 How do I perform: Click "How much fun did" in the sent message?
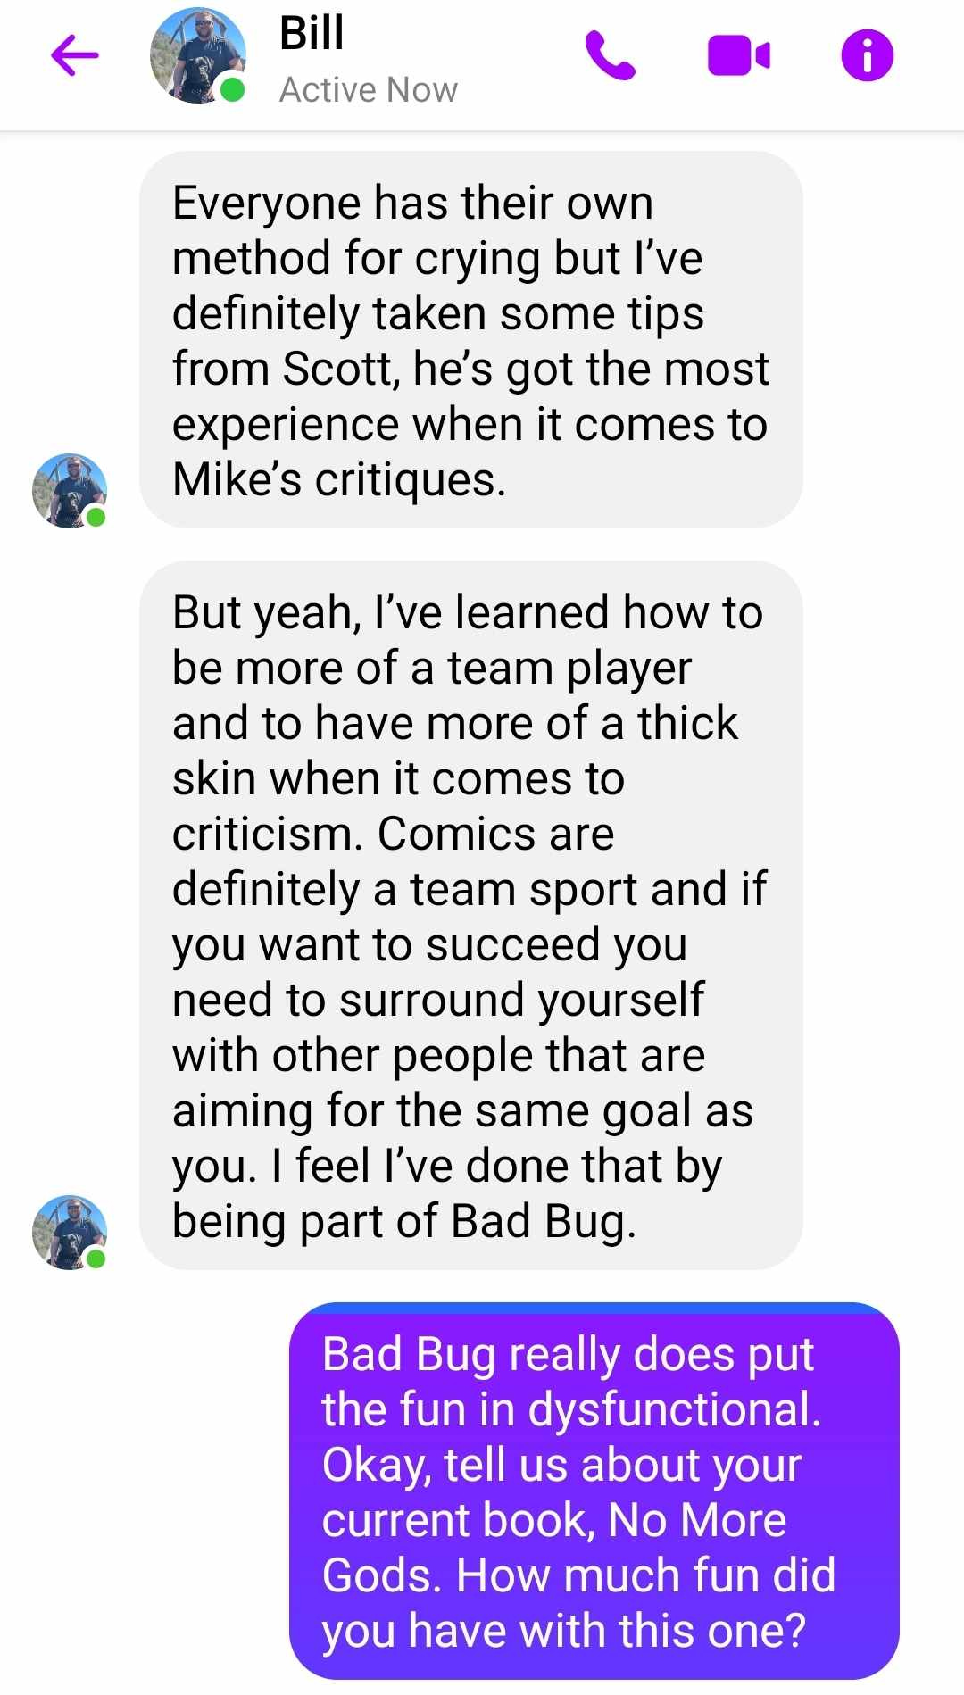[646, 1575]
